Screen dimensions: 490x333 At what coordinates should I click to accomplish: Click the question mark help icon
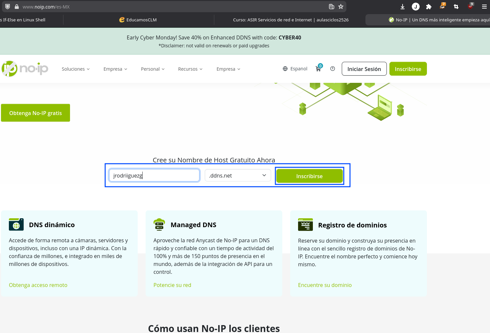pyautogui.click(x=333, y=69)
